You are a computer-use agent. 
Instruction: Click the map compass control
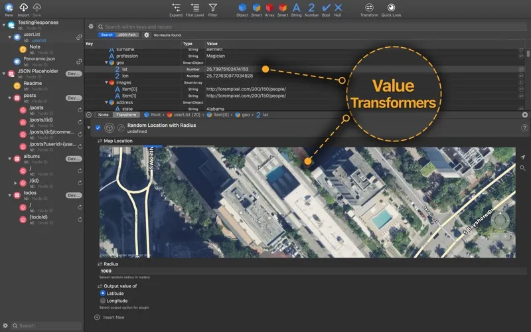point(500,220)
